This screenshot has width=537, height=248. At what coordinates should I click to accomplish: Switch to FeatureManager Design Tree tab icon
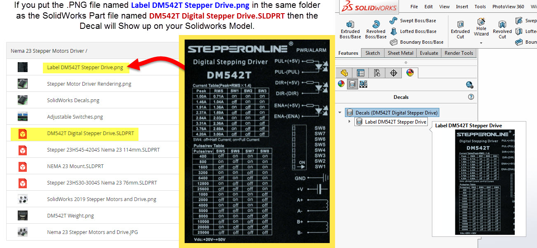point(345,73)
